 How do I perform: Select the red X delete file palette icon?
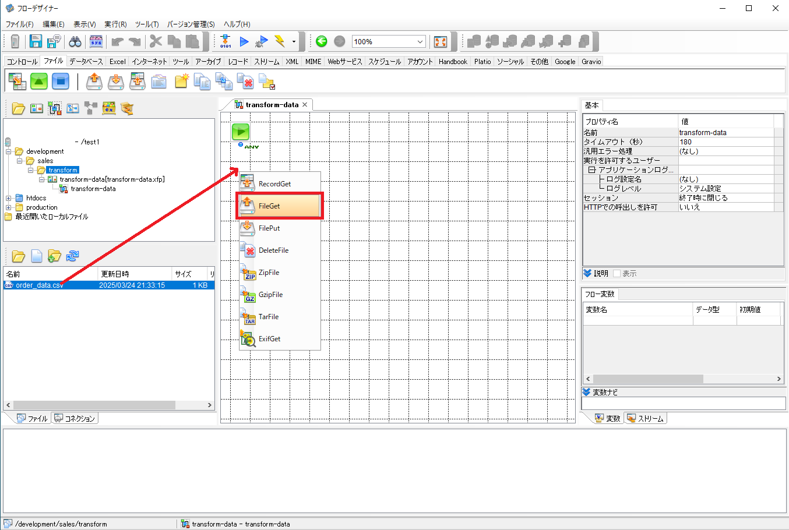245,81
